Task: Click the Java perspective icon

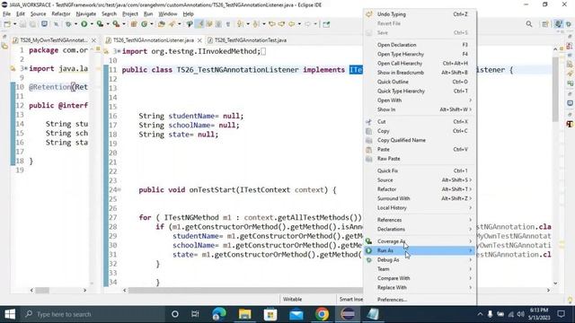Action: 558,24
